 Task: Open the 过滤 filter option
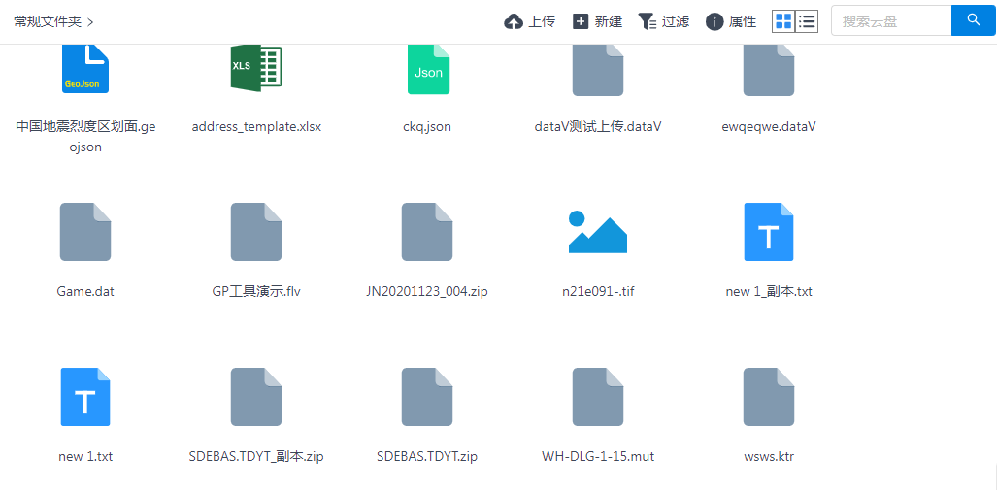(x=664, y=21)
